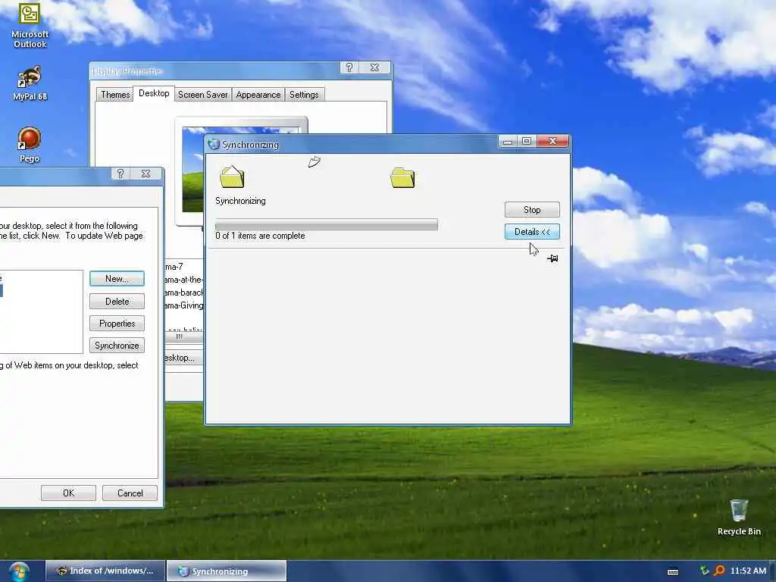The image size is (776, 582).
Task: Open Pego desktop shortcut
Action: click(x=30, y=145)
